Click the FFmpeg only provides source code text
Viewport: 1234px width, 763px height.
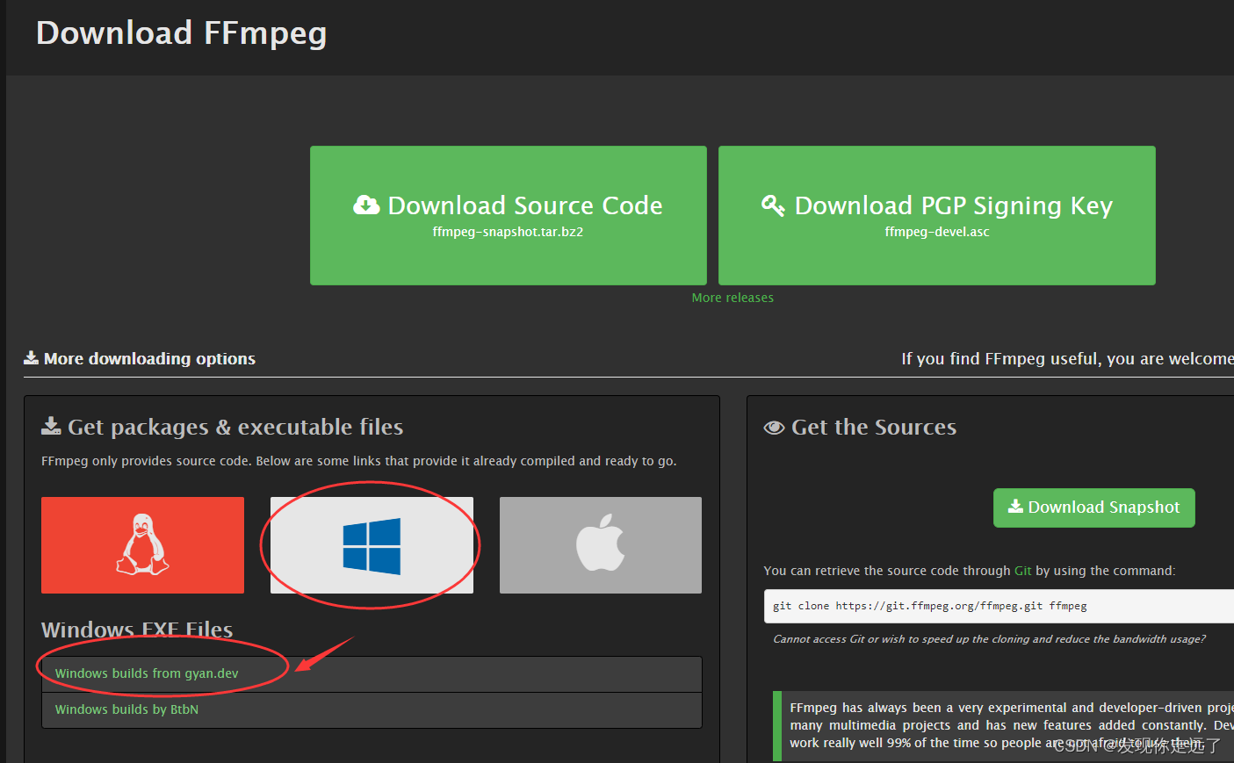tap(358, 461)
